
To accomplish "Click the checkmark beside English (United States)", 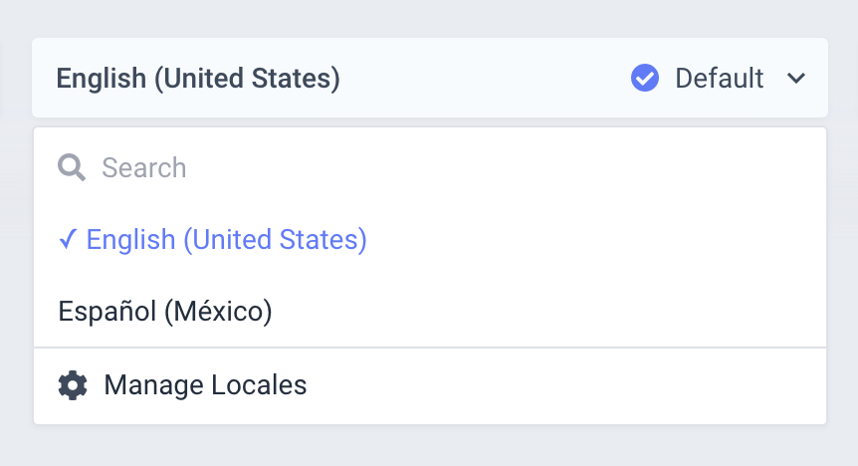I will click(x=68, y=239).
